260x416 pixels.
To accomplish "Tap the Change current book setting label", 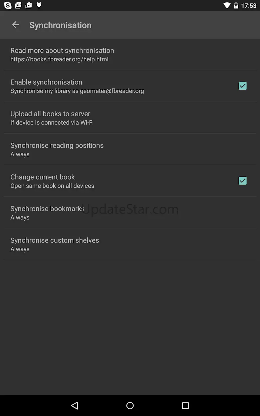I will [x=43, y=177].
